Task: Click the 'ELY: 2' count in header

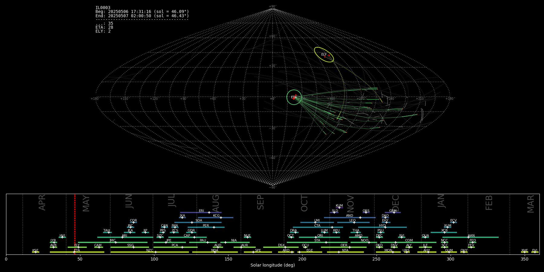Action: (103, 31)
